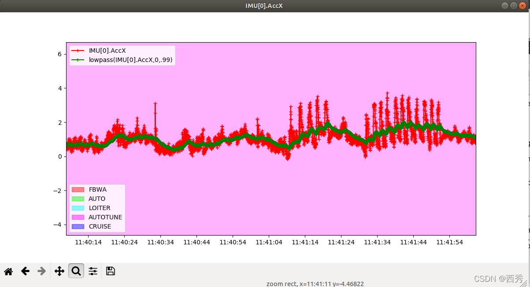The height and width of the screenshot is (287, 530).
Task: Click the AUTO green legend swatch
Action: coord(78,199)
